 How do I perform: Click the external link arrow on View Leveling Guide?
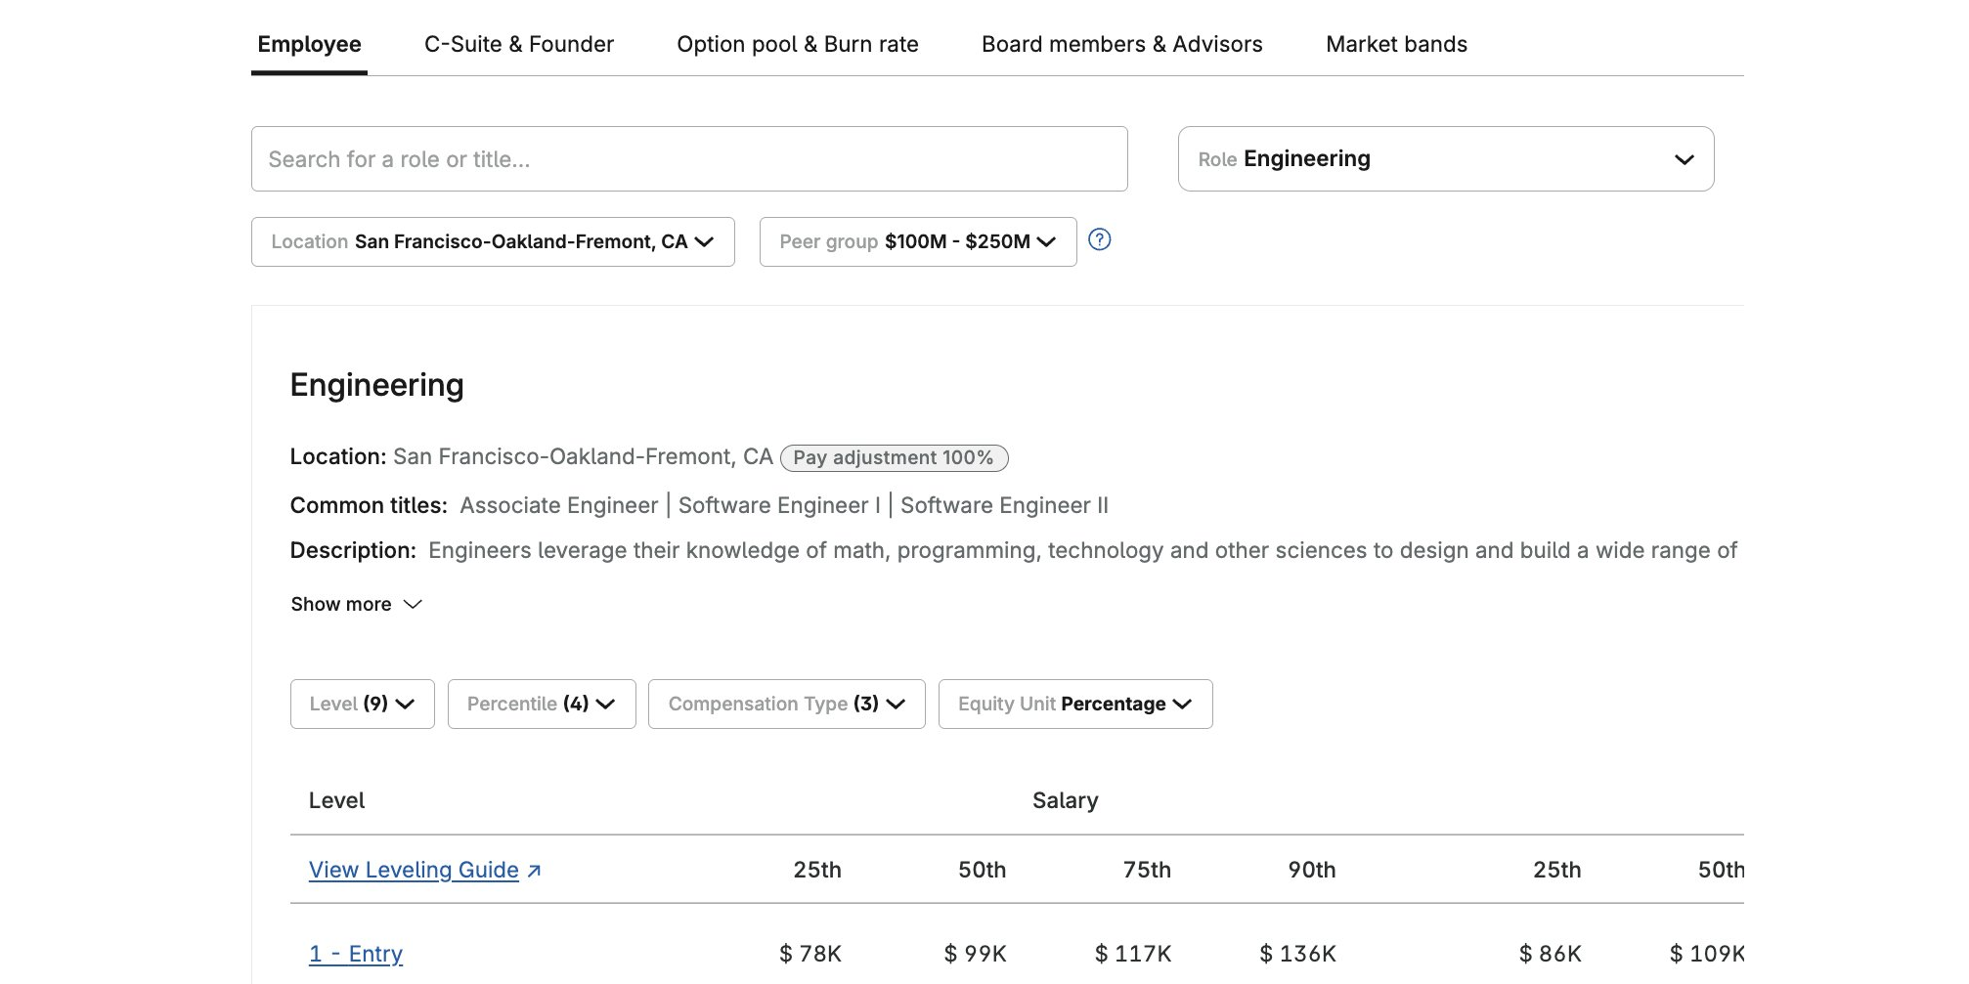click(534, 868)
